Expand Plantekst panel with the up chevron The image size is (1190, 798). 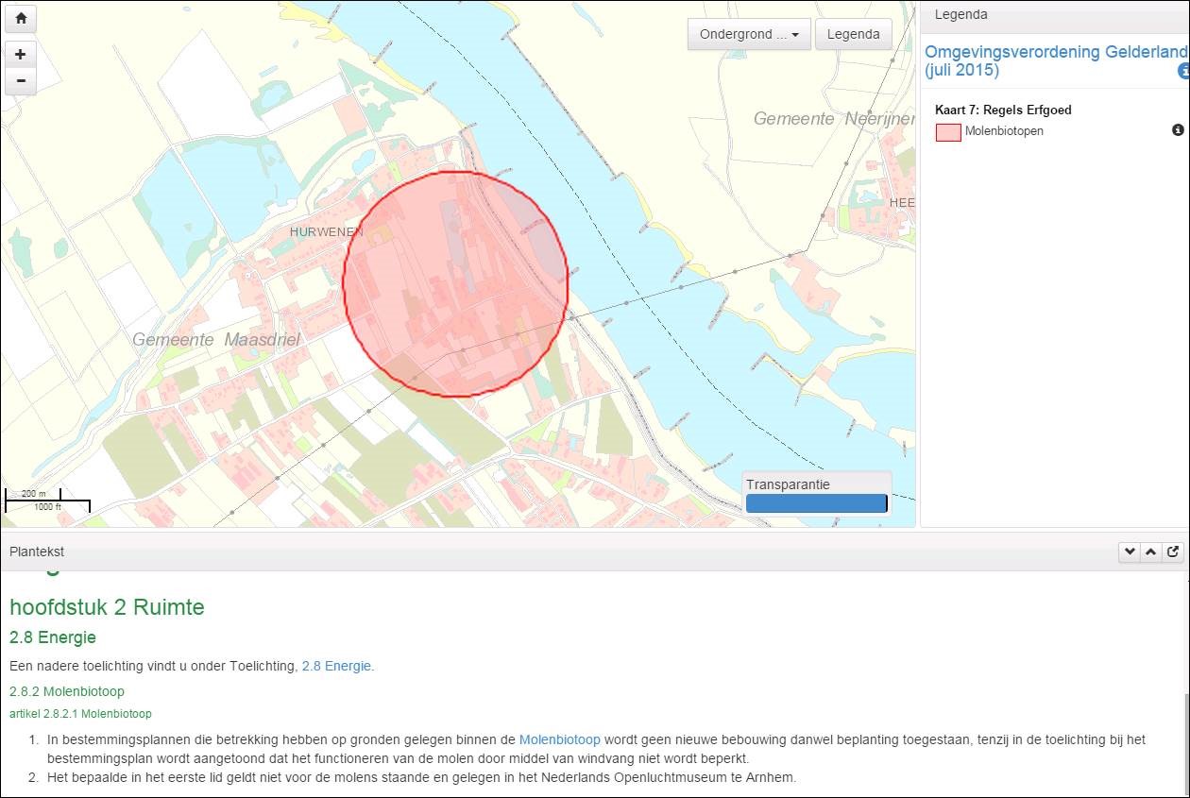pos(1150,552)
